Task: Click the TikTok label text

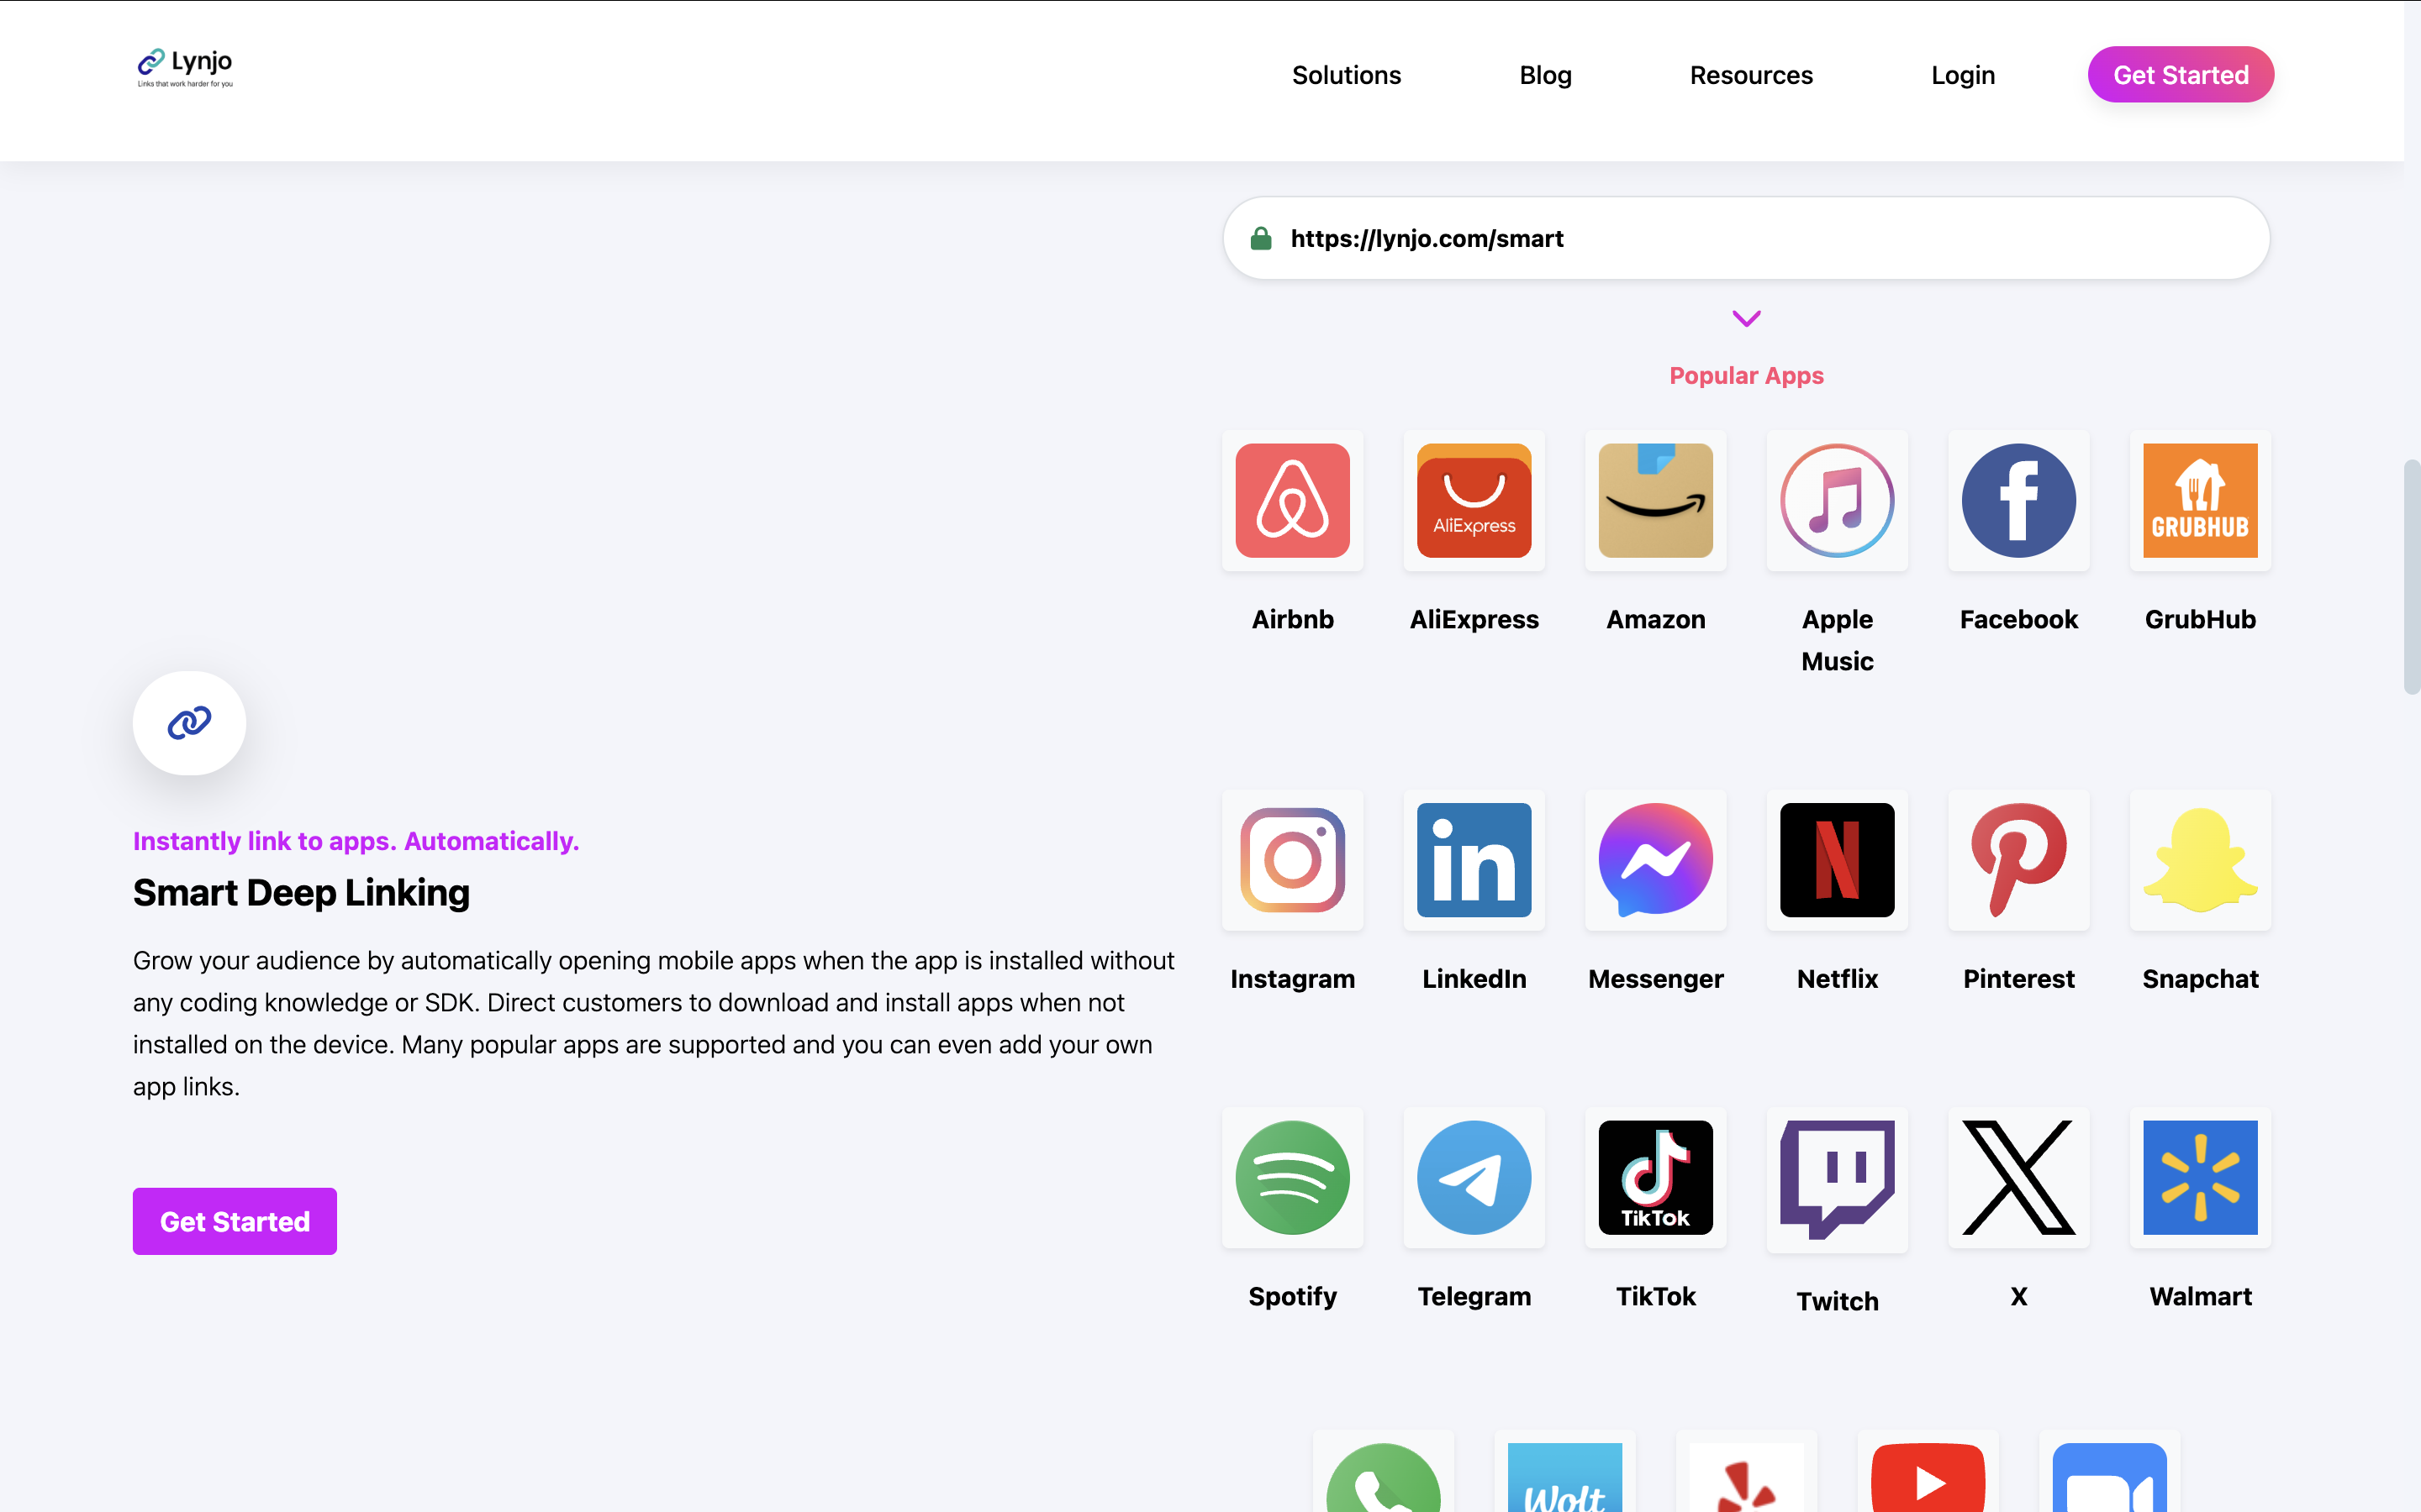Action: pos(1656,1297)
